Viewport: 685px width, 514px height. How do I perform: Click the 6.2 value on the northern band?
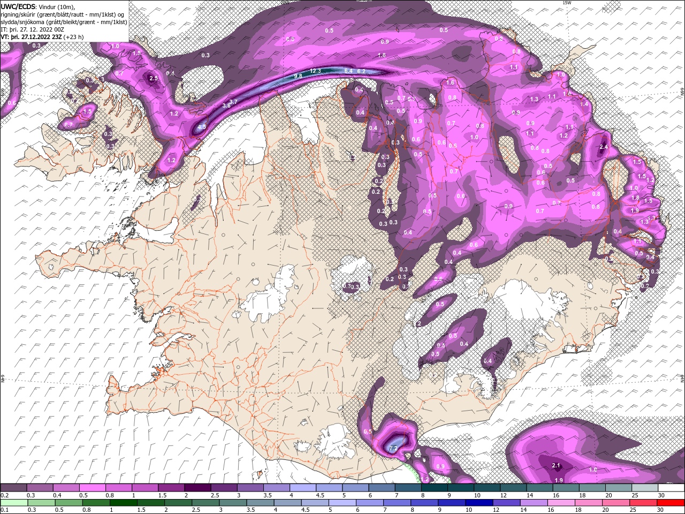(x=361, y=71)
